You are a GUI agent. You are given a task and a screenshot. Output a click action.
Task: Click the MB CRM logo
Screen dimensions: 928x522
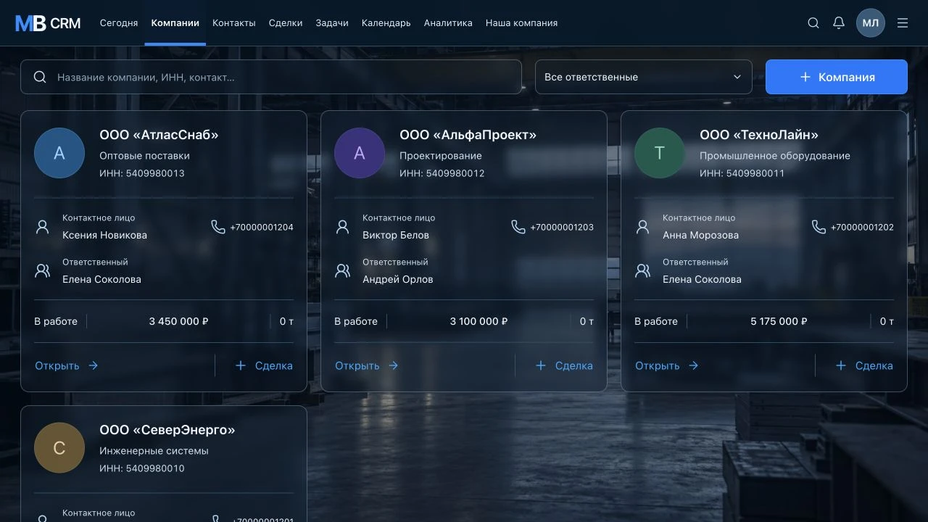click(x=48, y=23)
